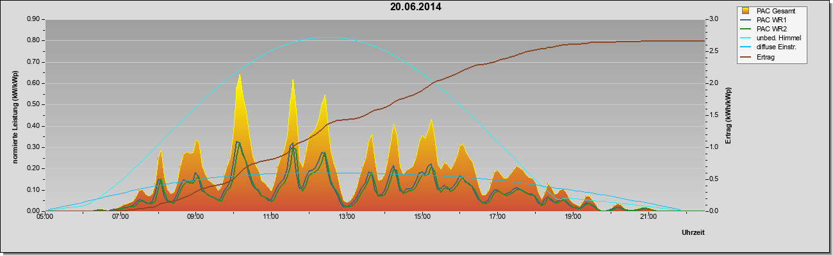Click the 11:00 time axis tick
The width and height of the screenshot is (833, 256).
tap(271, 217)
